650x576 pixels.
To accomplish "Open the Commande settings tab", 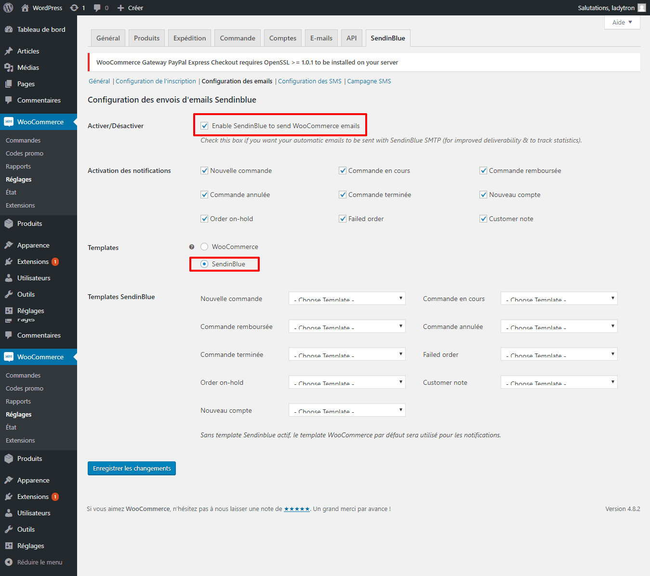I will pyautogui.click(x=238, y=38).
